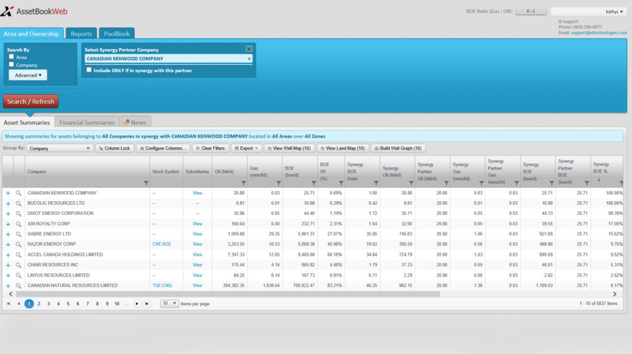Viewport: 632px width, 354px height.
Task: Open the Advanced search dropdown
Action: click(28, 75)
